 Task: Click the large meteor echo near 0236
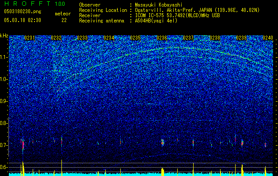tap(163, 142)
